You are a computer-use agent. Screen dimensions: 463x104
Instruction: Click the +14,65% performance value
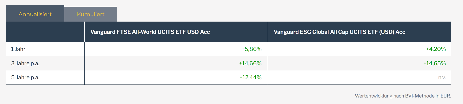pyautogui.click(x=434, y=63)
